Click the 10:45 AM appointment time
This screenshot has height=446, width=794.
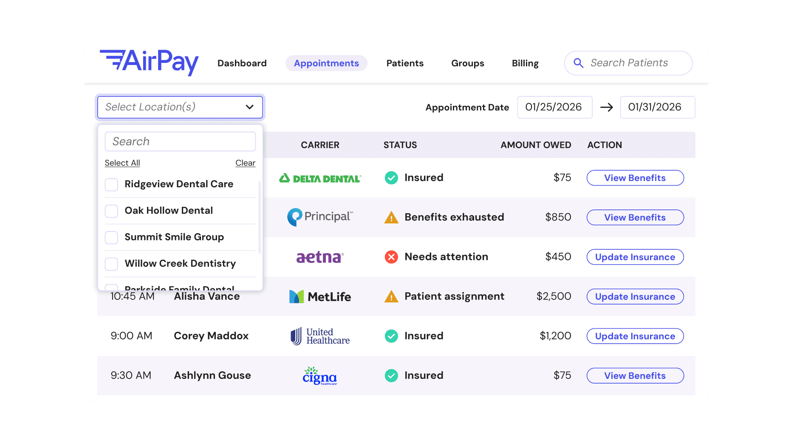pos(132,296)
